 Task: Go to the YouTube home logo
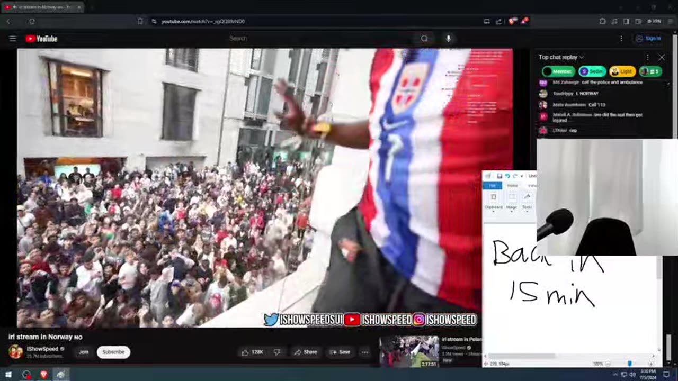click(41, 39)
